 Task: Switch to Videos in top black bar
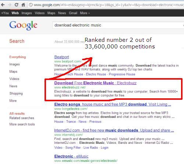(40, 13)
